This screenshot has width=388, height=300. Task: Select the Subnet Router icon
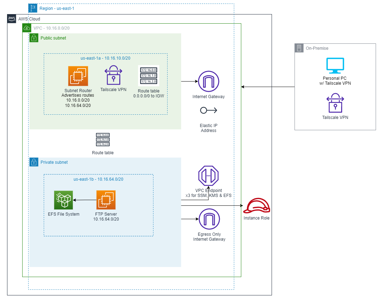[78, 76]
